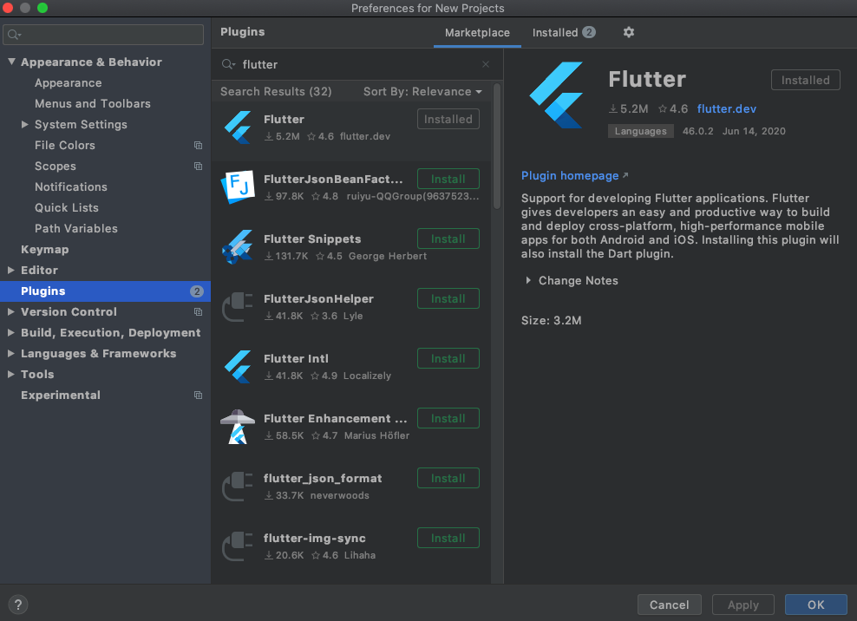Install the Flutter Snippets plugin

click(x=448, y=239)
